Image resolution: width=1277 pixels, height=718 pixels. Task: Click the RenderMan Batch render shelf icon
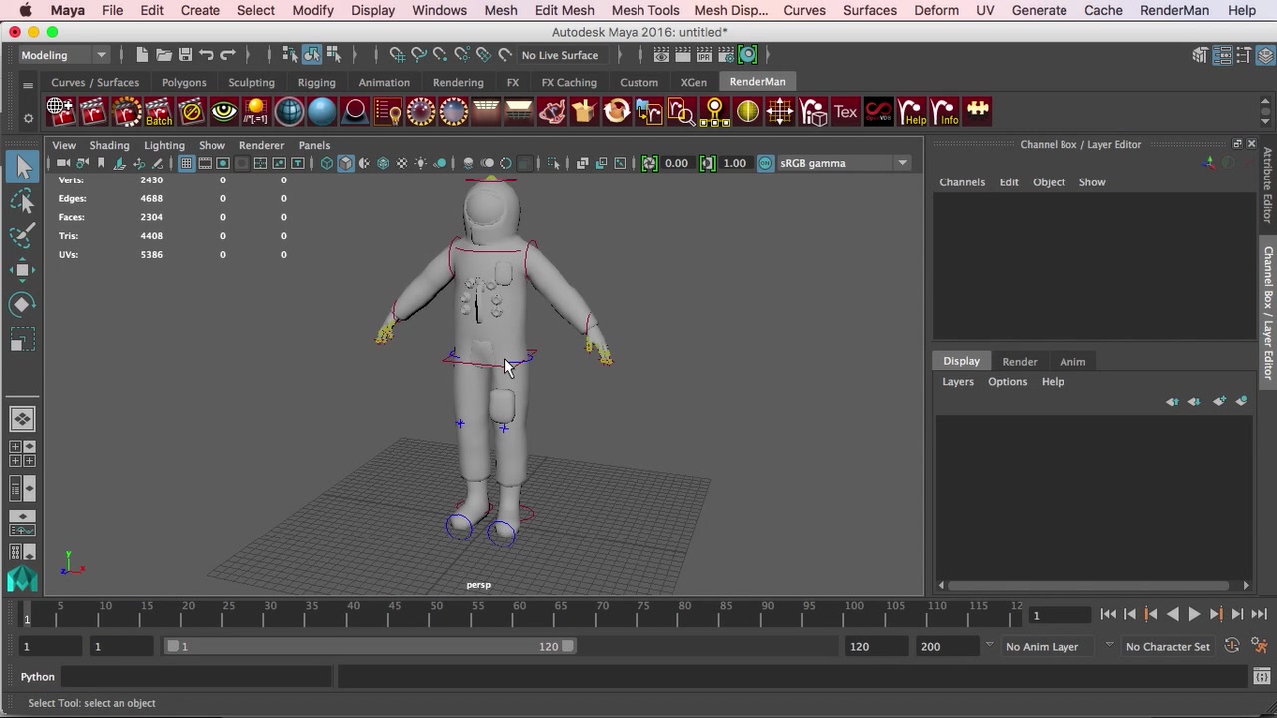[159, 112]
